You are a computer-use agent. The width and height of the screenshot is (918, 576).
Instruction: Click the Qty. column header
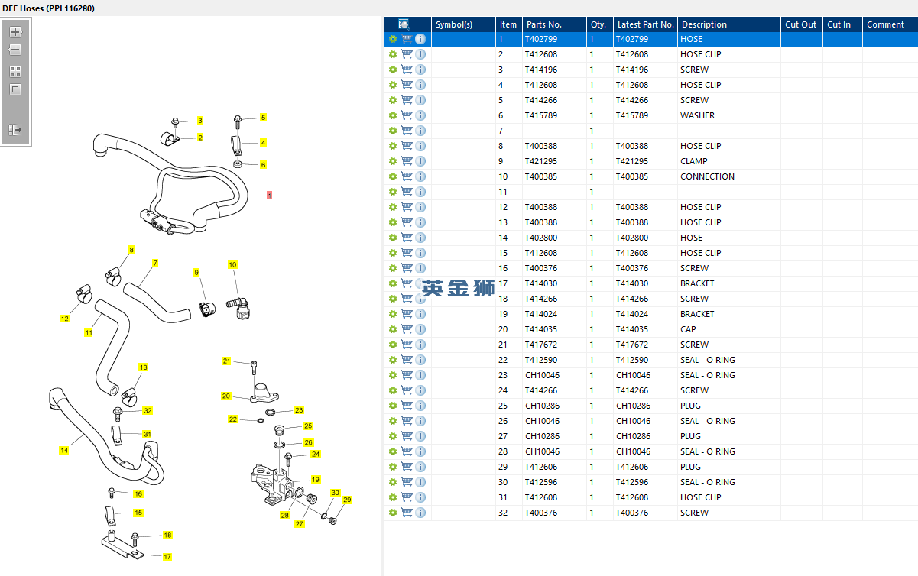(x=600, y=24)
